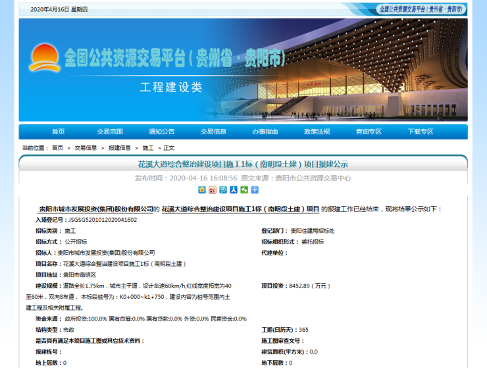Click underlined 贵阳市城市发展投资(集团)股份有限公司 in intro
This screenshot has width=487, height=368.
(96, 209)
